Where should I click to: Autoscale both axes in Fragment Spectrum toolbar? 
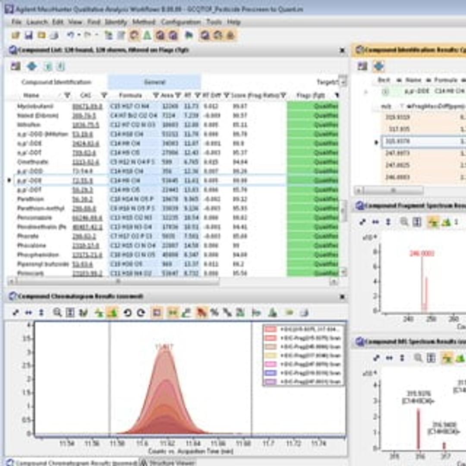point(362,222)
